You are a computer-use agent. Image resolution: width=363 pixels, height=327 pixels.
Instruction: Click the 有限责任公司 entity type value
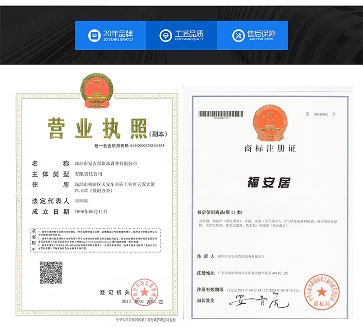tap(88, 174)
